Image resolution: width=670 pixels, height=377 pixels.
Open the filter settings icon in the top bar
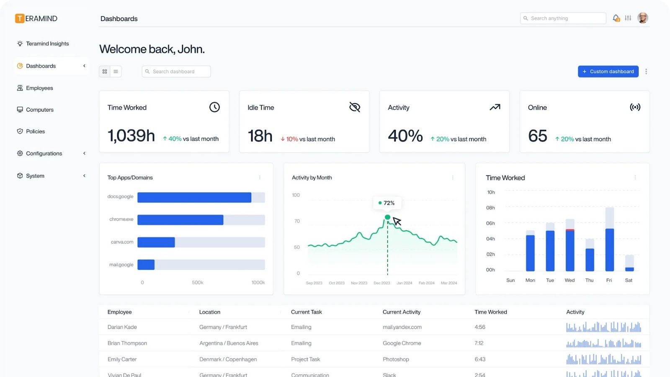628,18
